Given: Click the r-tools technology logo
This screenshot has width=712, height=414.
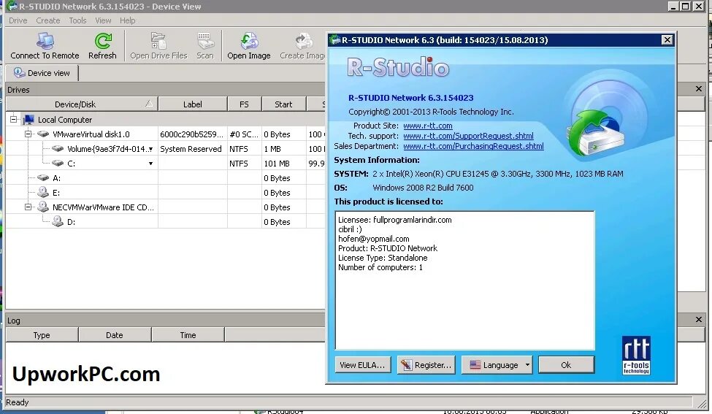Looking at the screenshot, I should tap(636, 356).
